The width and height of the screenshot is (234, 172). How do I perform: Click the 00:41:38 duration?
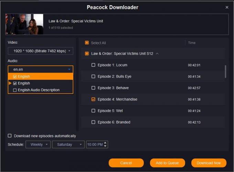[x=194, y=99]
